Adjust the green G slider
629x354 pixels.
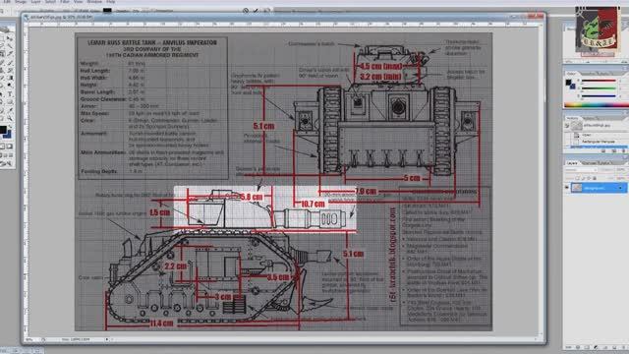coord(599,88)
